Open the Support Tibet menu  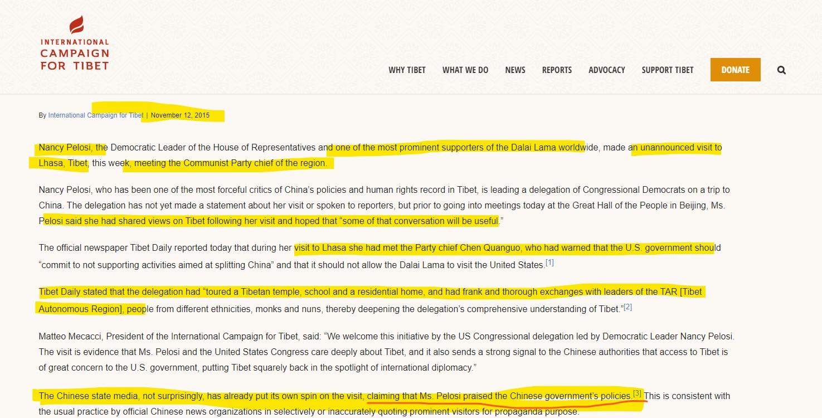(668, 70)
